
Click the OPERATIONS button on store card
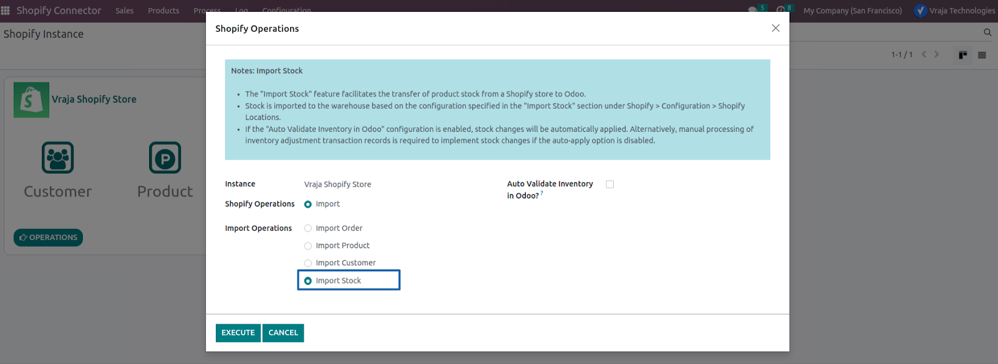click(48, 237)
